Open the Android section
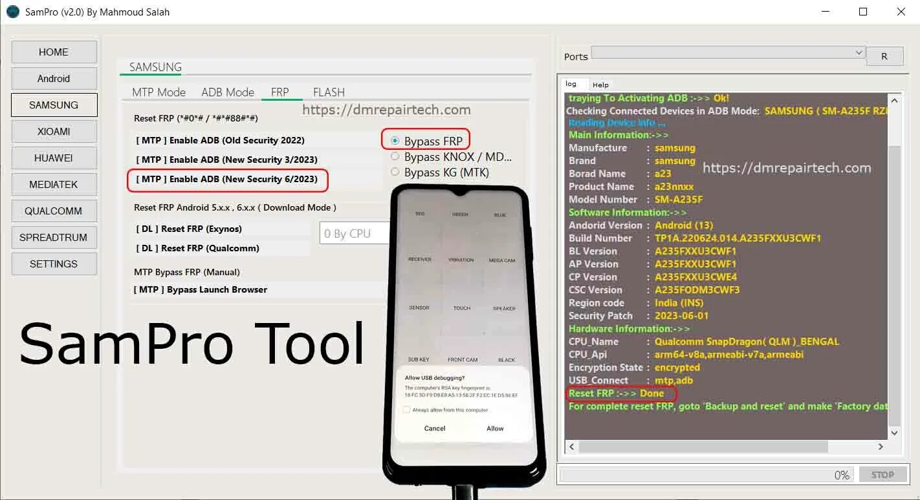Screen dimensions: 920x500 pyautogui.click(x=54, y=79)
